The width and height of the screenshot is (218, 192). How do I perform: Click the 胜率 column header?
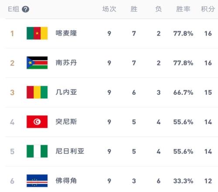point(183,9)
